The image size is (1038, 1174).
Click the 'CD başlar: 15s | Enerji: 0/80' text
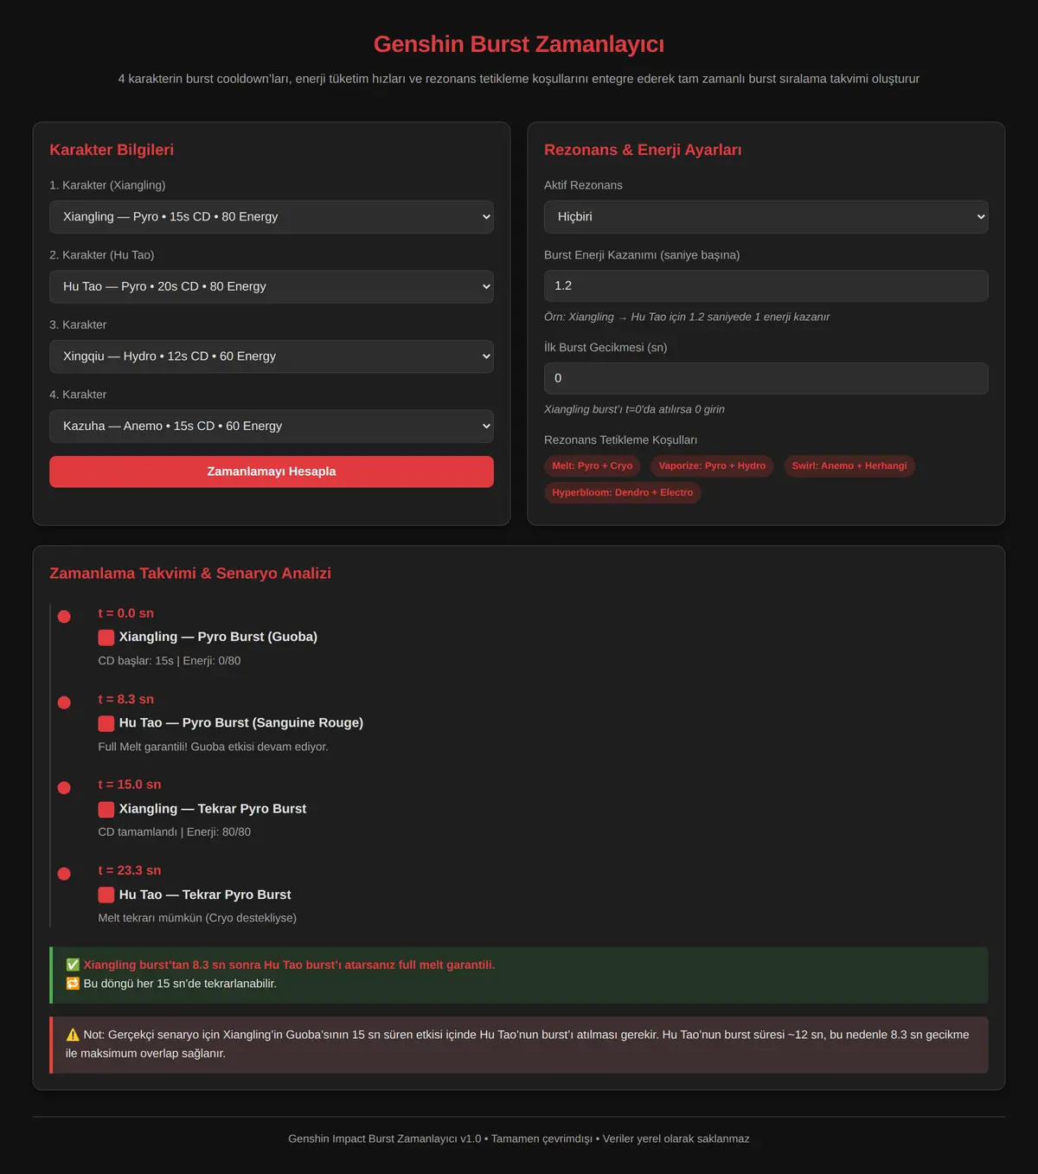point(170,661)
